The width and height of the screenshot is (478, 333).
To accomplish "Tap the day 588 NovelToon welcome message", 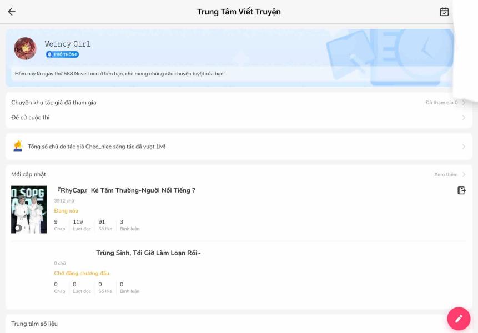I will pos(120,74).
